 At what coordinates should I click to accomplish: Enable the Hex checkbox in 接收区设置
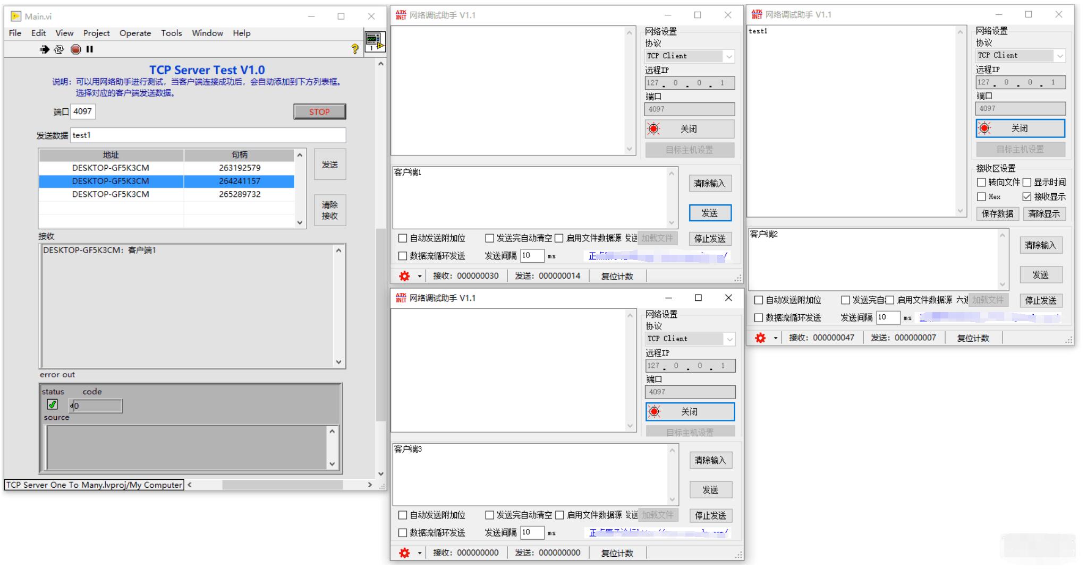[x=981, y=197]
